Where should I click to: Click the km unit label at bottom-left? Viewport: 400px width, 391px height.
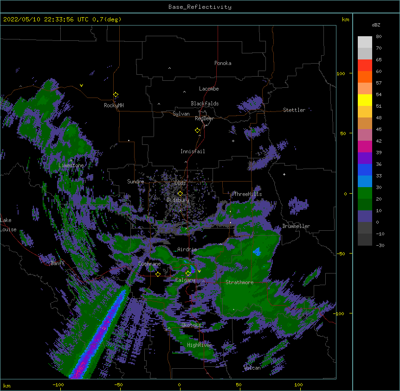click(7, 386)
